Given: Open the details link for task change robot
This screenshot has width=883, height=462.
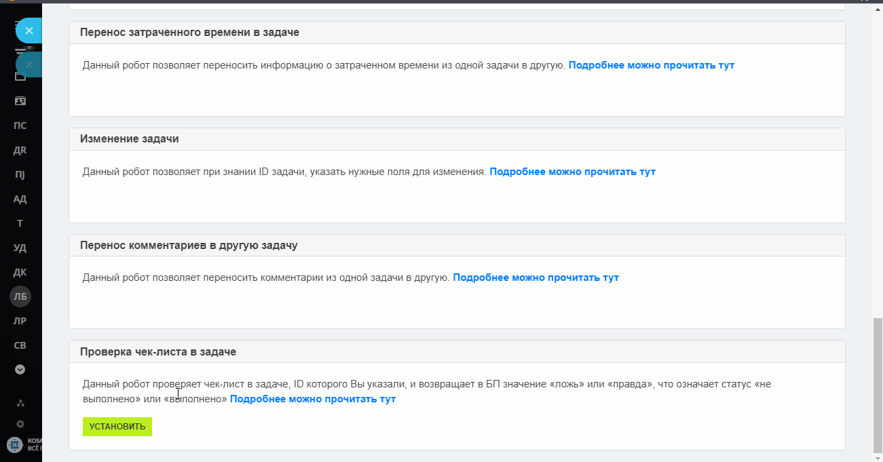Looking at the screenshot, I should 573,172.
